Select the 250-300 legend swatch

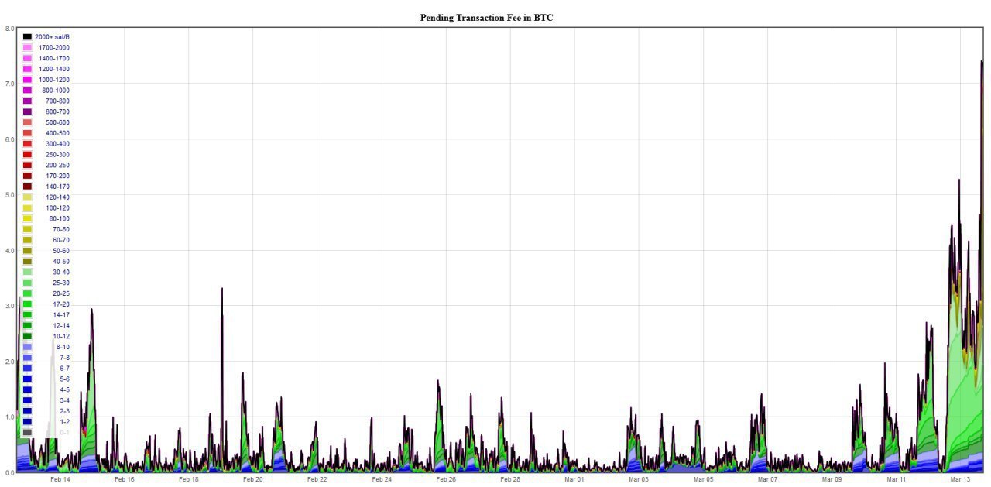pos(27,155)
